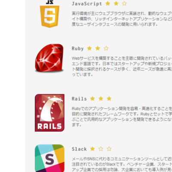The image size is (172, 172).
Task: Click the Rails logo icon
Action: tap(49, 113)
